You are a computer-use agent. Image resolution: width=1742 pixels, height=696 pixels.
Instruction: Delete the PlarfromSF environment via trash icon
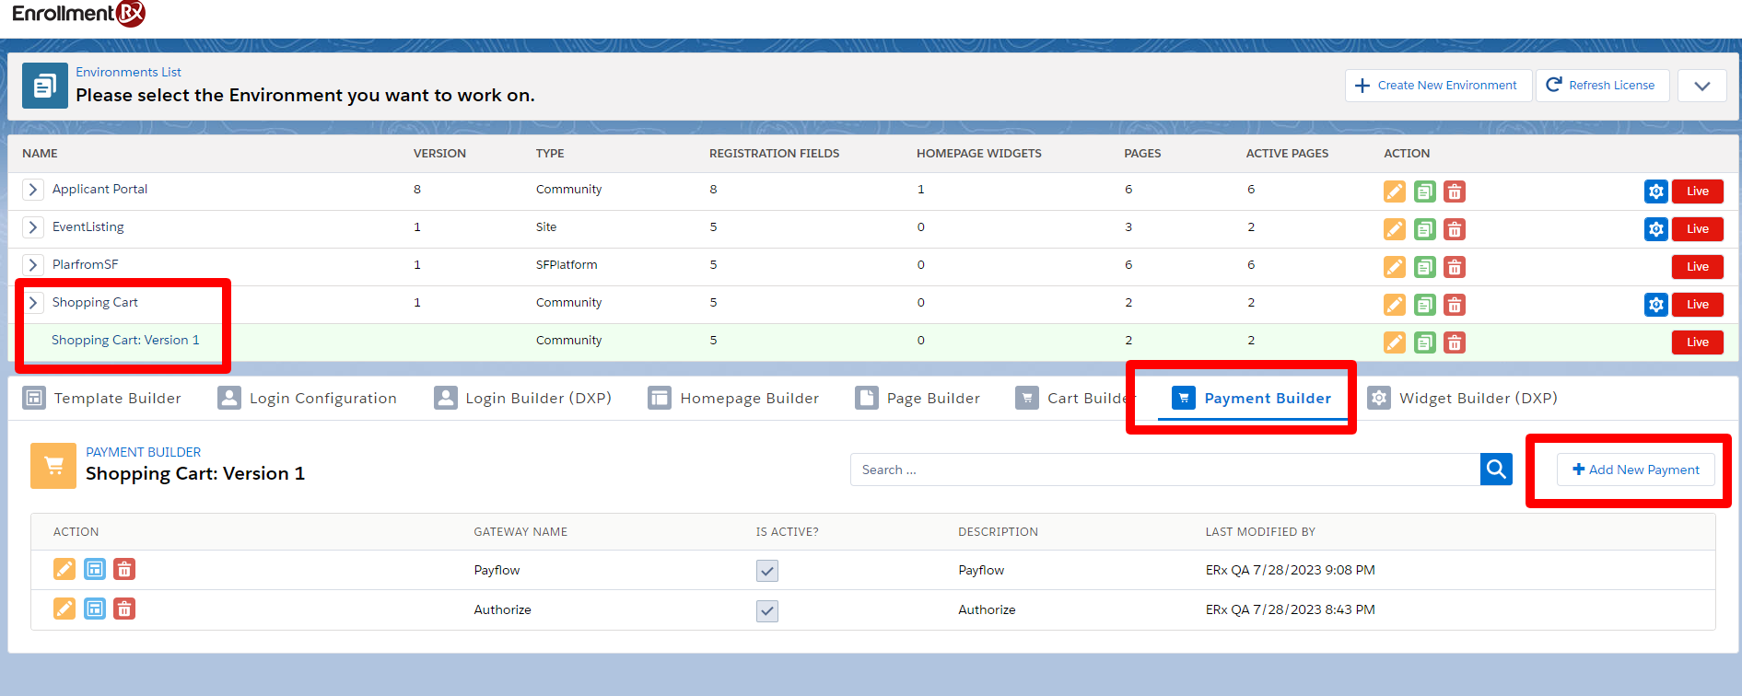point(1454,267)
